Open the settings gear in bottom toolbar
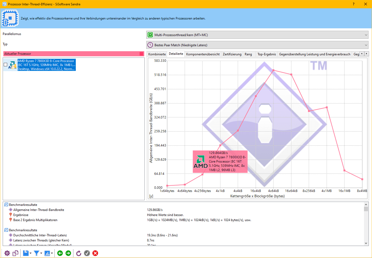 [7, 253]
